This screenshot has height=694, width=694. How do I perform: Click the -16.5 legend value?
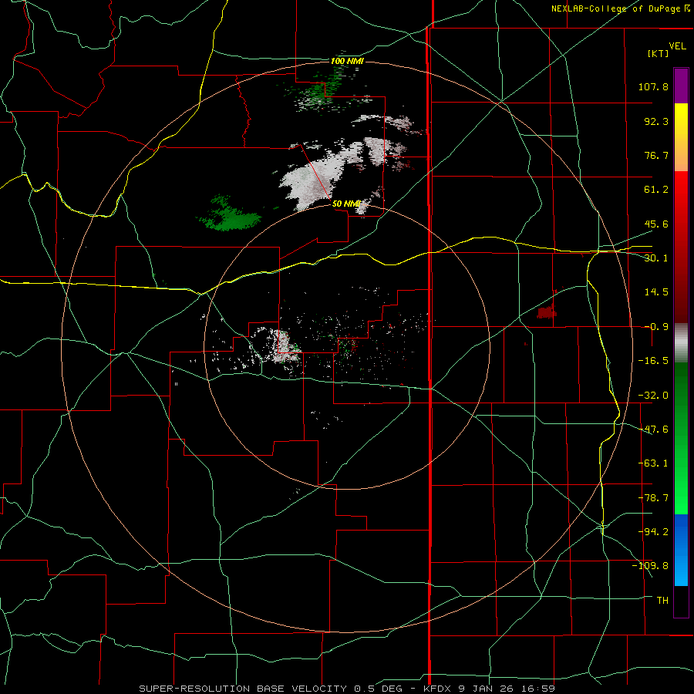(653, 361)
